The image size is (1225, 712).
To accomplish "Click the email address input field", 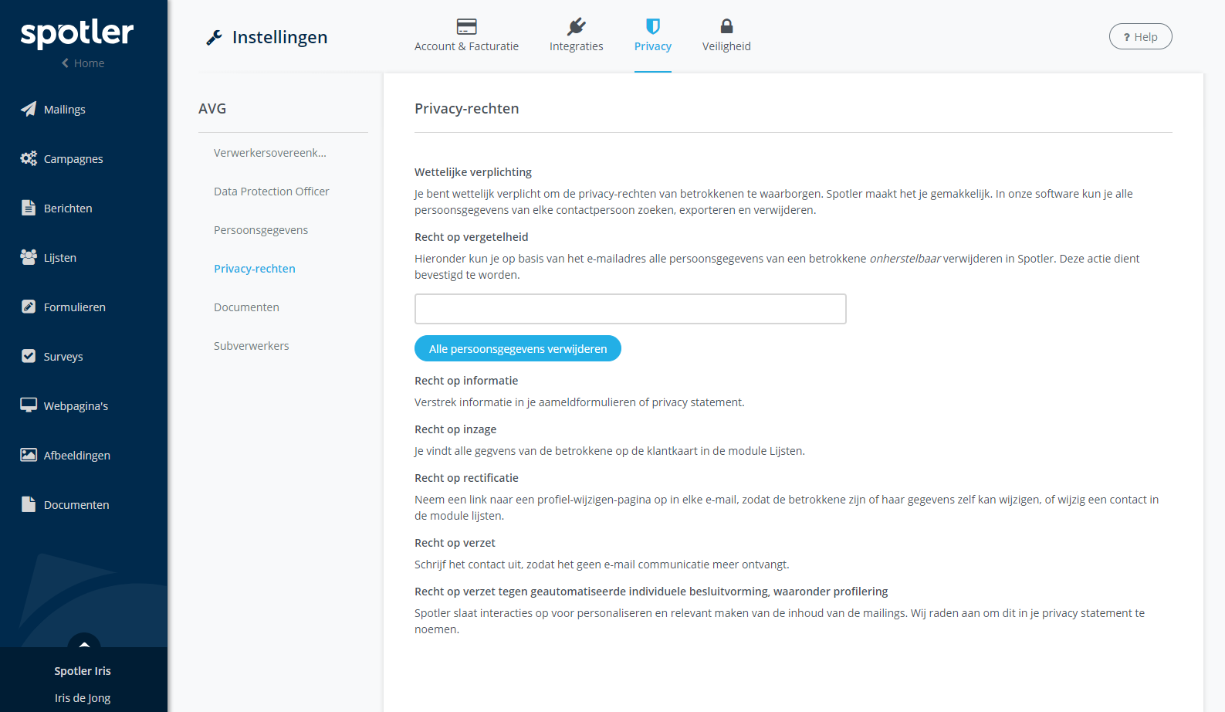I will [x=630, y=308].
